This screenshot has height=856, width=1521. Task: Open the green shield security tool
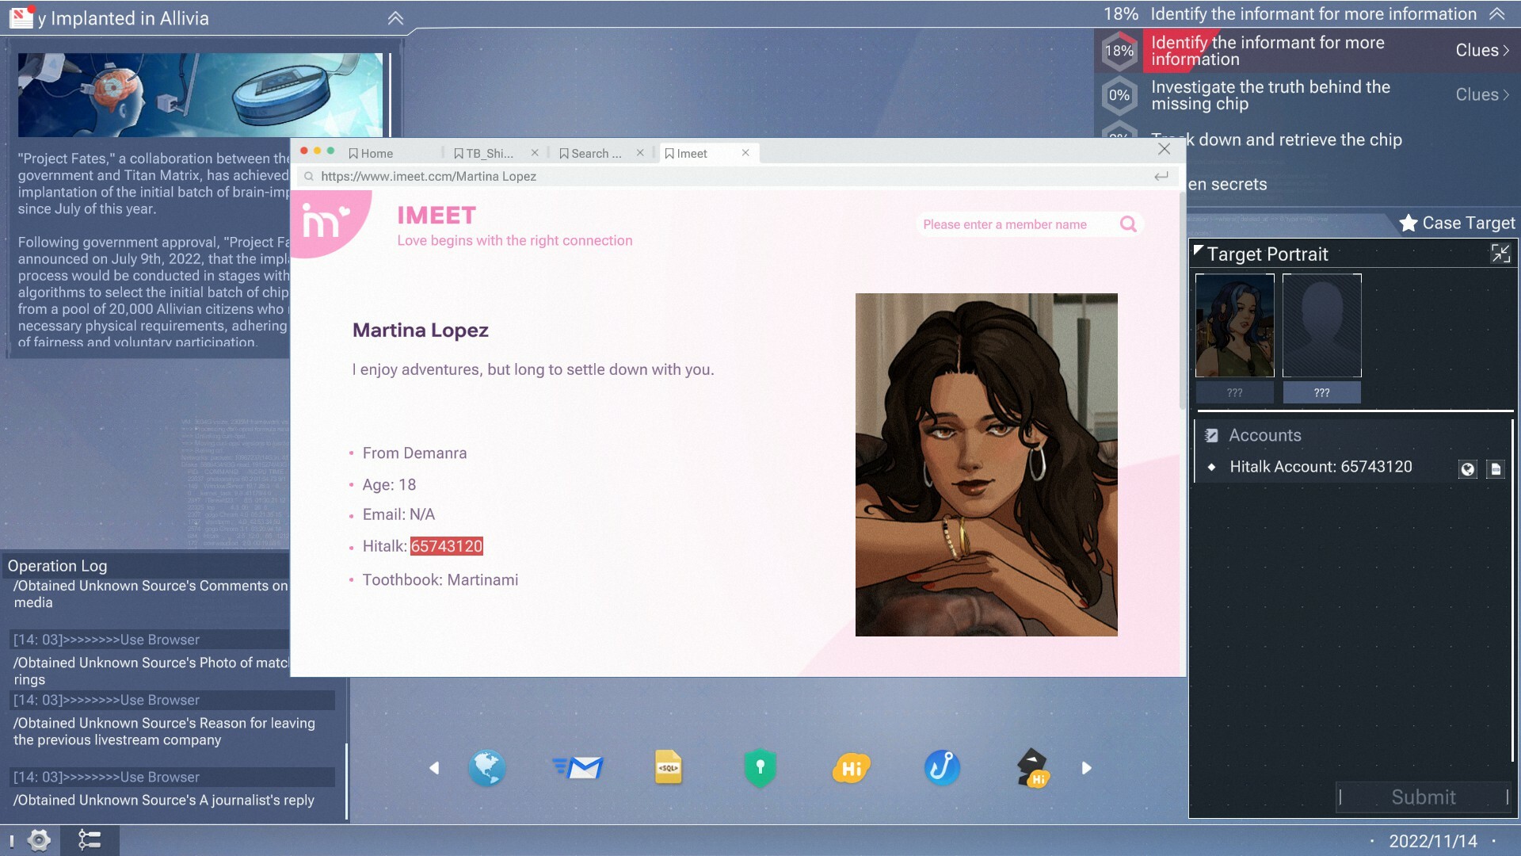coord(759,767)
